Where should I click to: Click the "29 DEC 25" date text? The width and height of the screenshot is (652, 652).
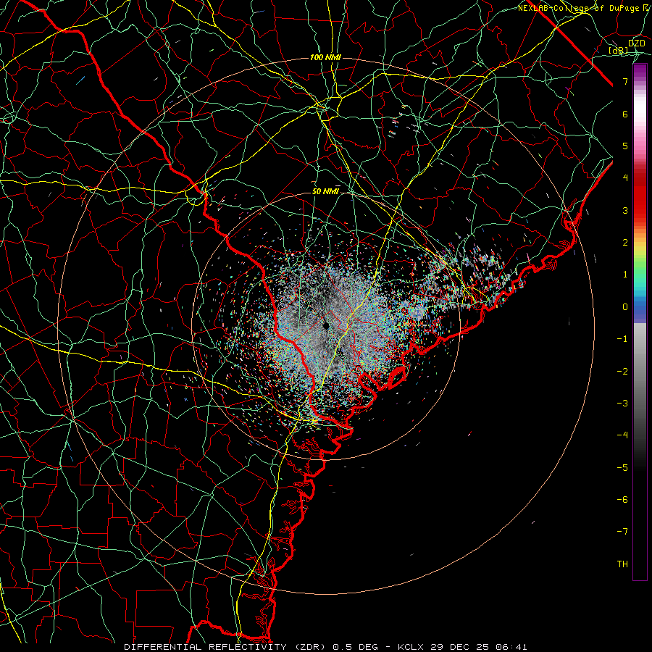click(460, 647)
